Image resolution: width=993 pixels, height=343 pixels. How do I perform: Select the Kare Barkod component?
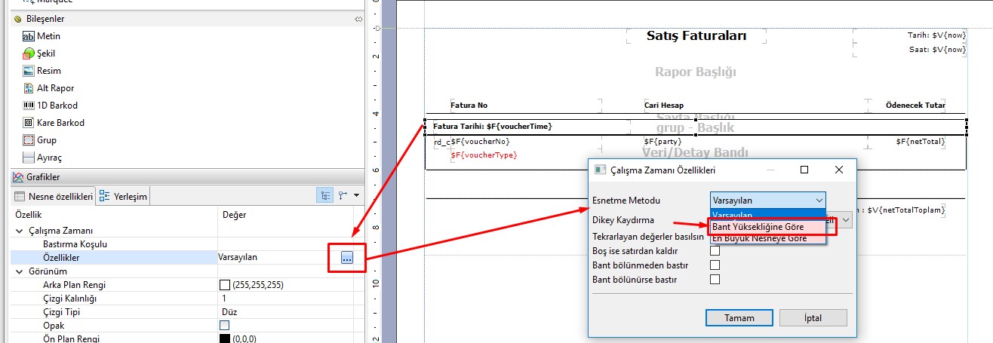pyautogui.click(x=60, y=123)
